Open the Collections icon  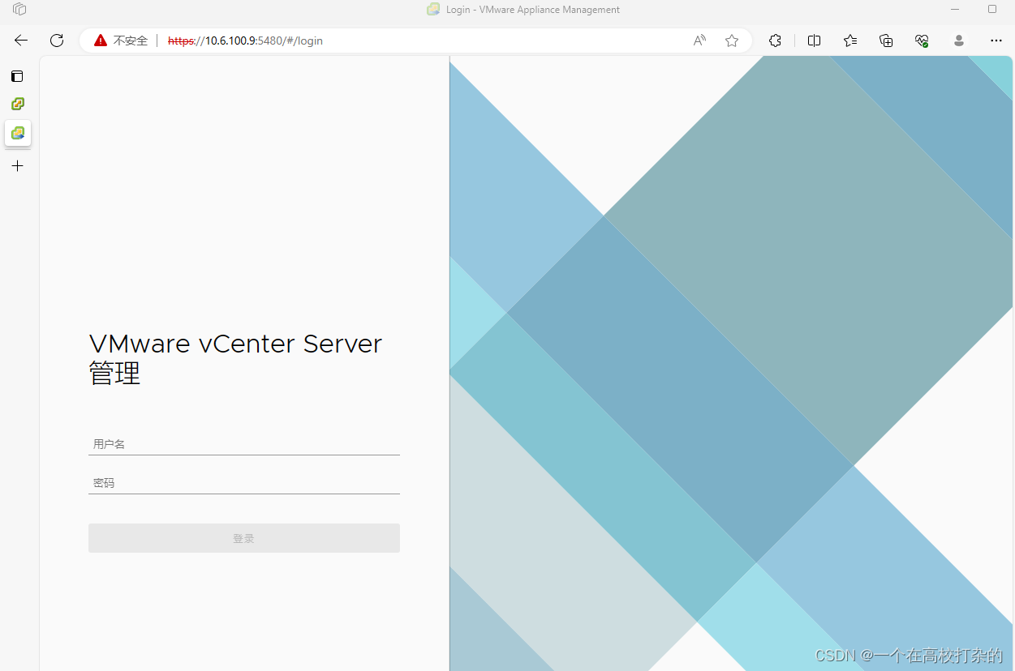[886, 41]
